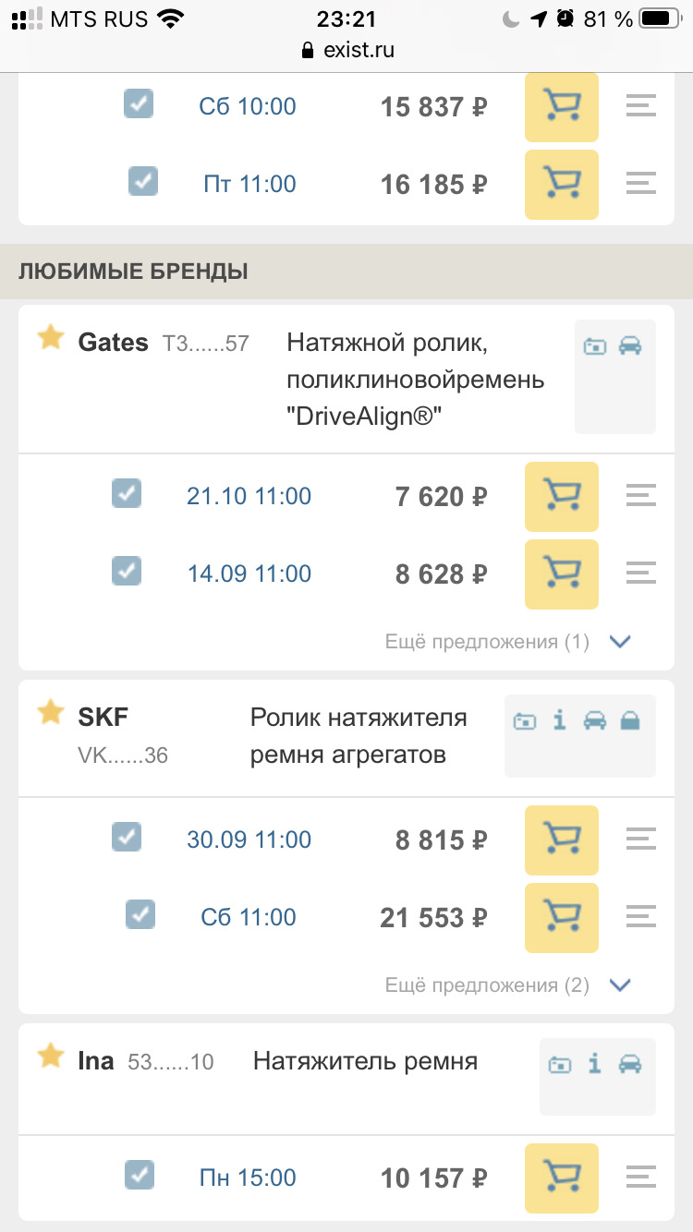This screenshot has height=1232, width=693.
Task: Add the 7 620 ₽ Gates offer to cart
Action: [561, 497]
